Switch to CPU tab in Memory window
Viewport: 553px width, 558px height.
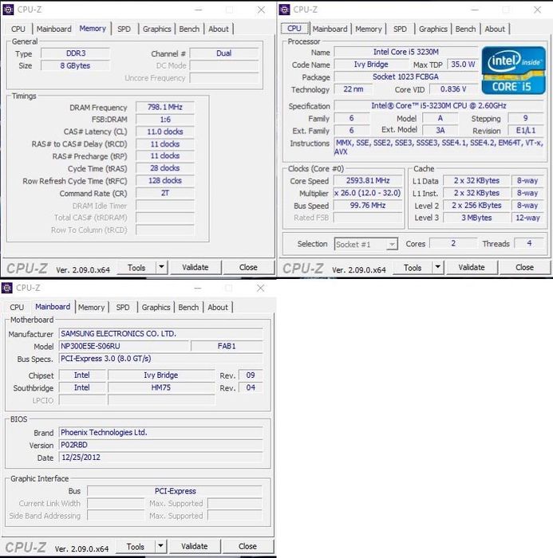pyautogui.click(x=18, y=29)
